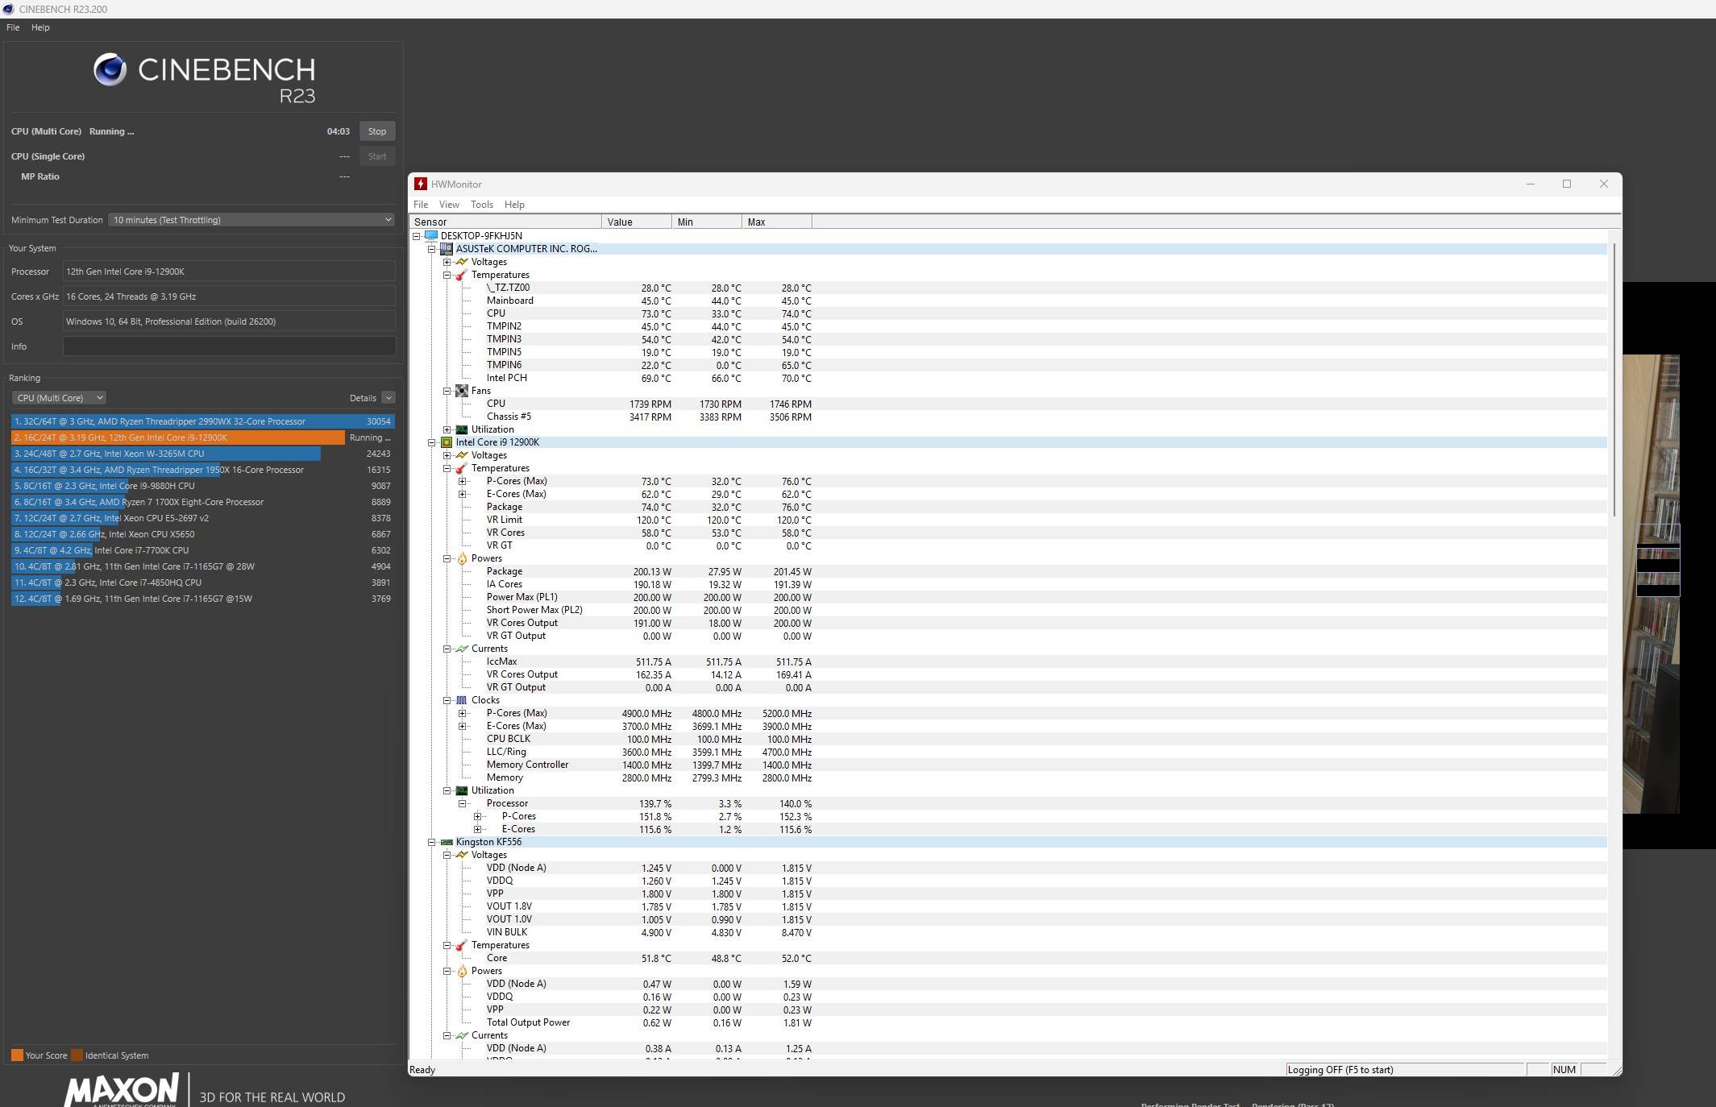Screen dimensions: 1716x1107
Task: Click the Powers flame icon under Intel Core i9
Action: click(462, 558)
